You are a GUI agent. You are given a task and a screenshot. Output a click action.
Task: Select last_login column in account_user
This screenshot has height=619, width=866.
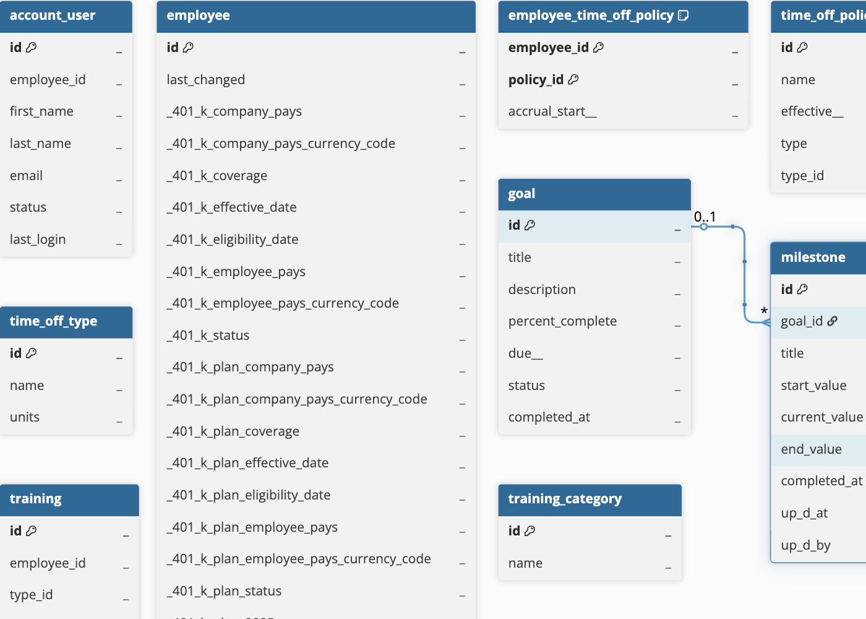[x=66, y=240]
